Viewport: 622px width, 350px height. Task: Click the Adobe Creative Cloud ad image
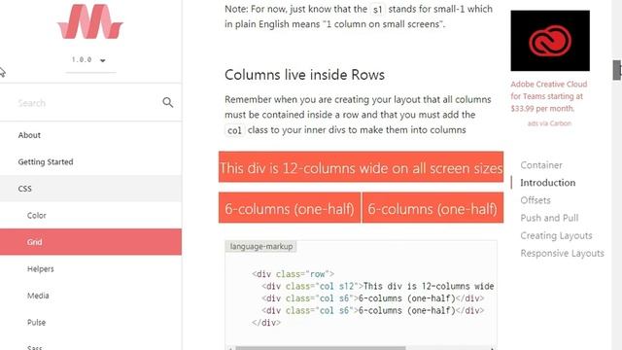tap(550, 41)
